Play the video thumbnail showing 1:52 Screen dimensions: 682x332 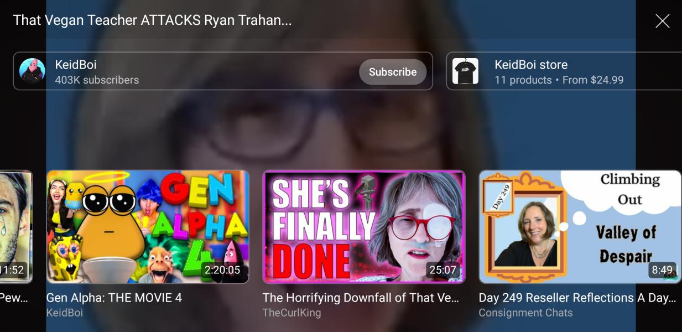16,227
